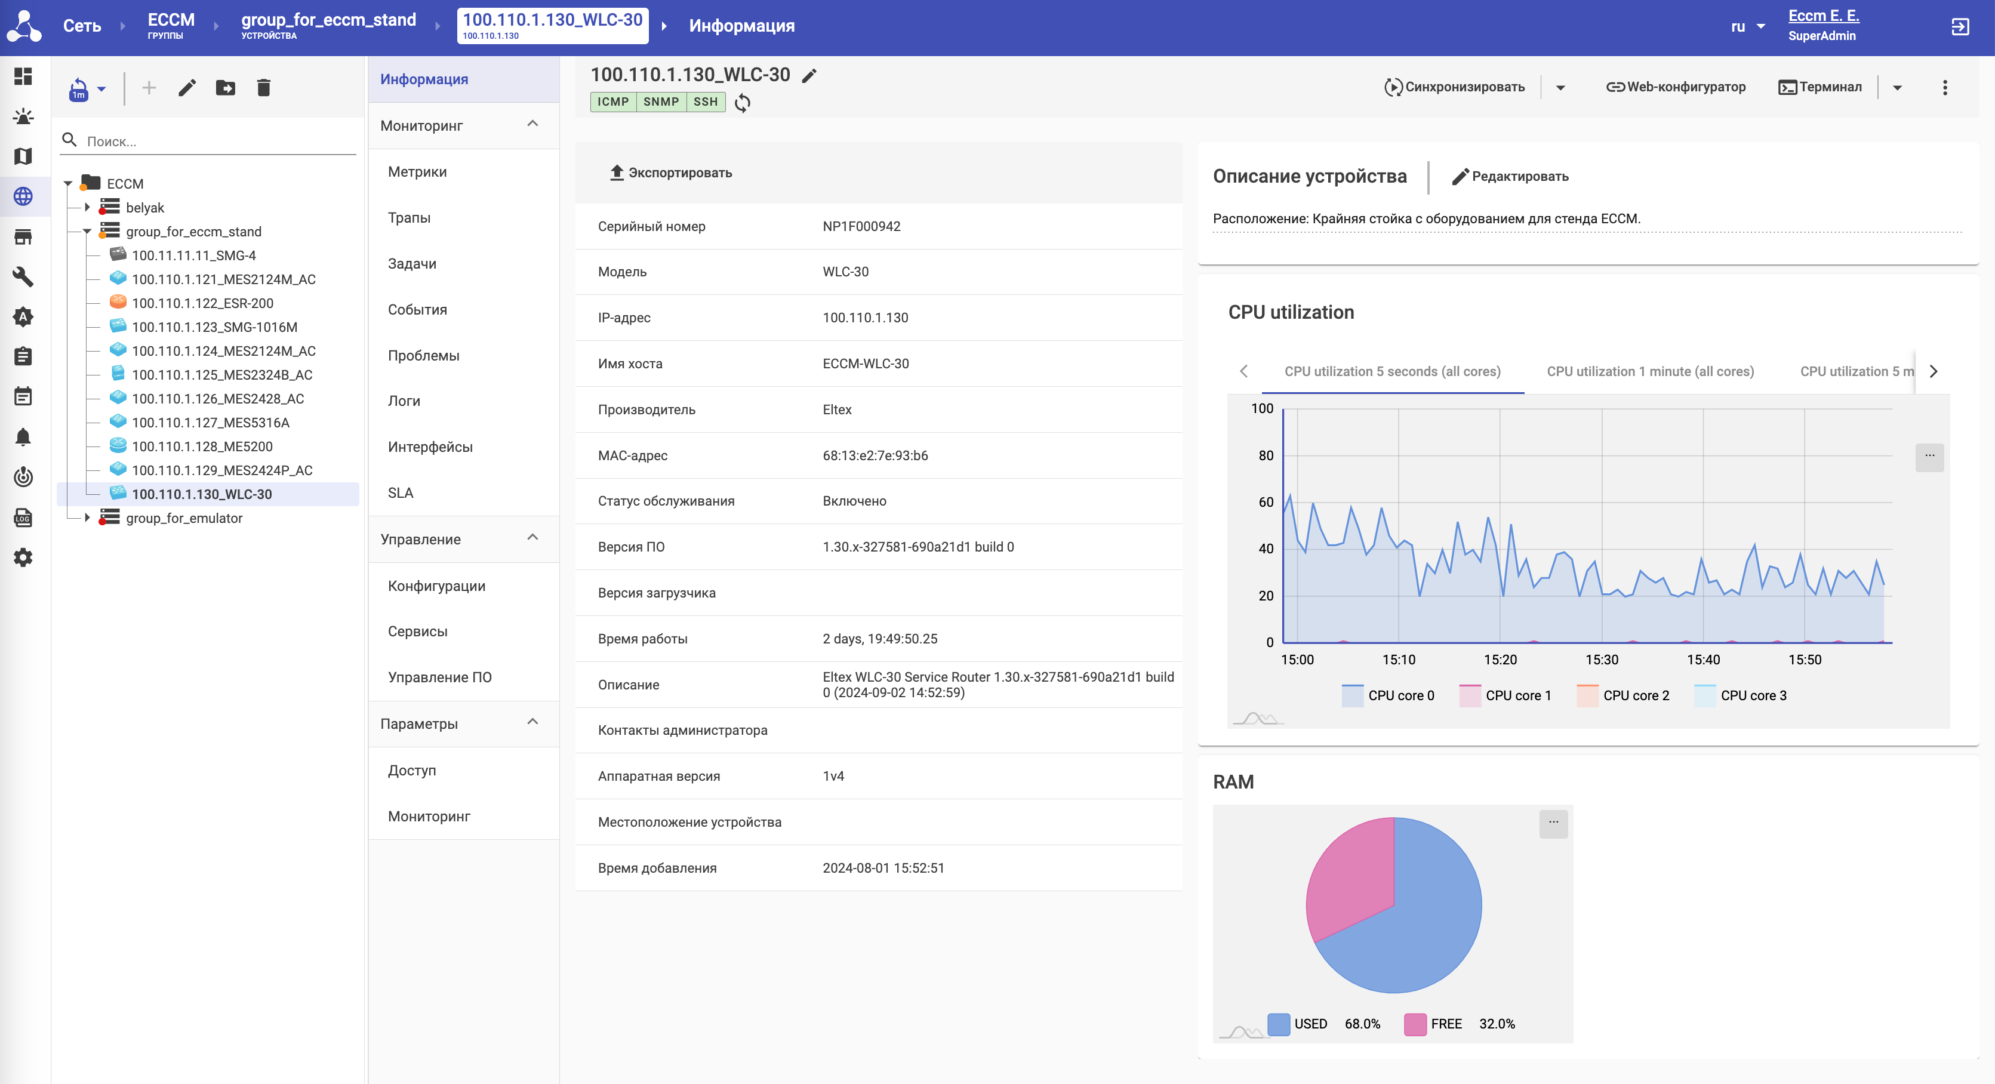Viewport: 1995px width, 1084px height.
Task: Click the logout icon in top bar
Action: tap(1959, 26)
